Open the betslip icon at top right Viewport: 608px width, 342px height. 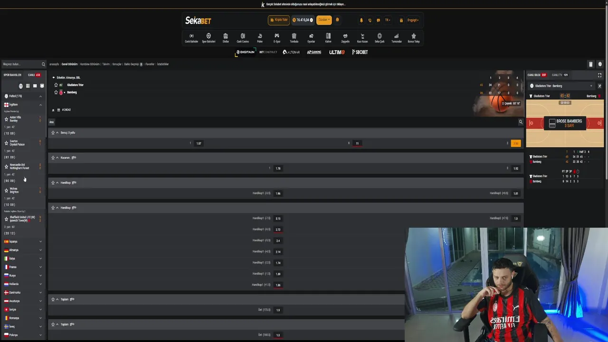tap(591, 64)
